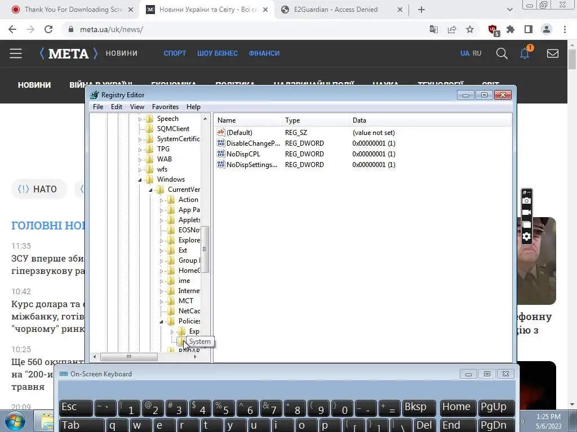Select the NoDispSettings... registry value
Viewport: 577px width, 432px height.
pyautogui.click(x=252, y=165)
